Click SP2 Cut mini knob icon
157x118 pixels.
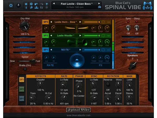[107, 42]
